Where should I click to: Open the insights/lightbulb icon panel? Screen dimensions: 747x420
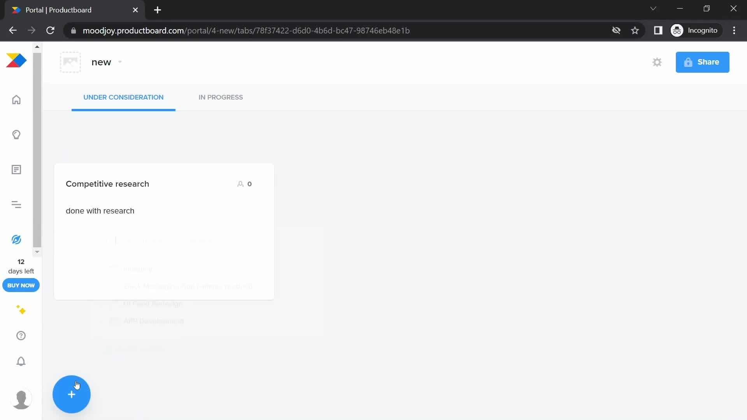(16, 134)
